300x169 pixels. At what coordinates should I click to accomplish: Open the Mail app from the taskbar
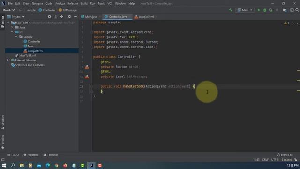click(x=39, y=165)
